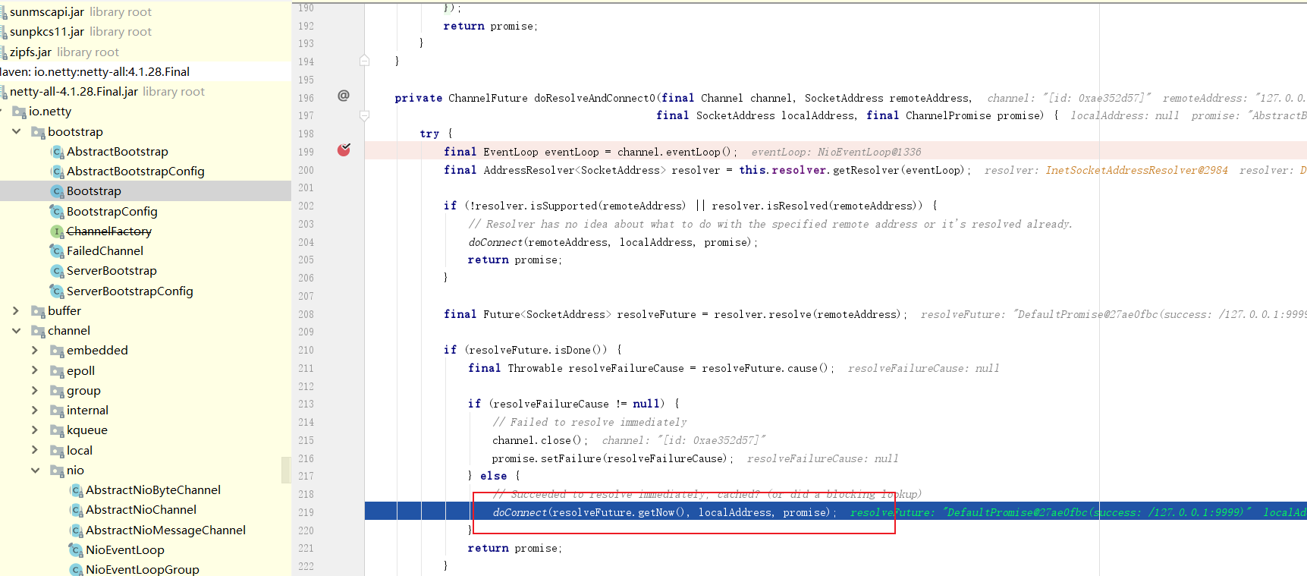Expand the embedded package node
The height and width of the screenshot is (576, 1307).
tap(35, 350)
